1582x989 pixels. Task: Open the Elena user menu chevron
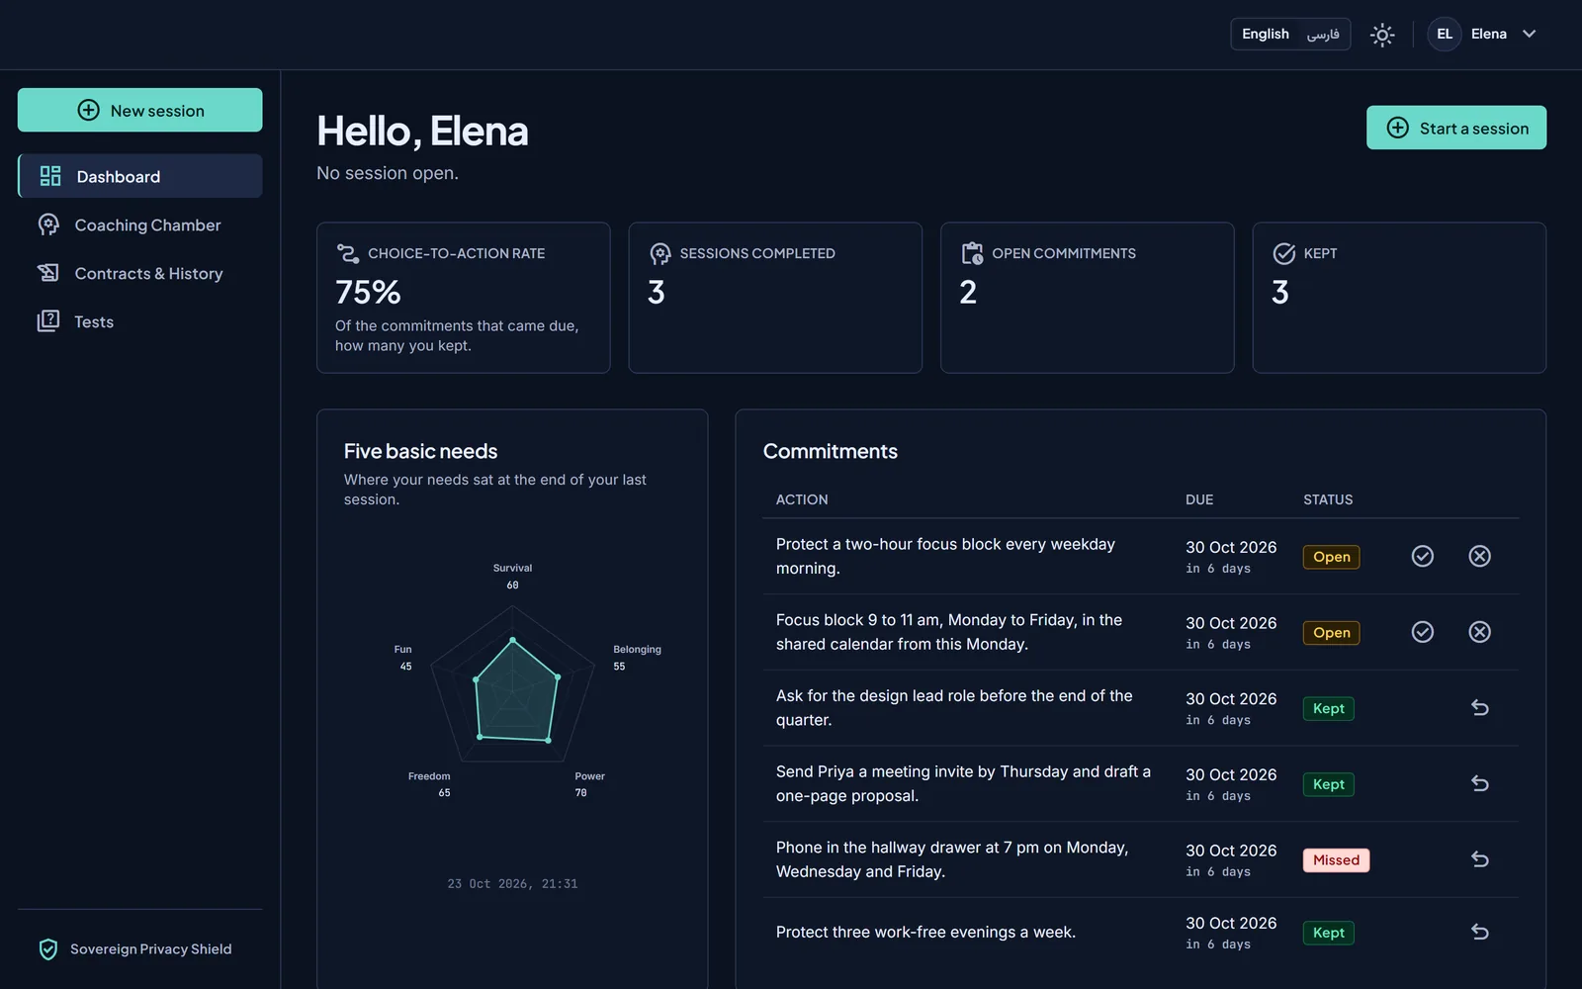[1530, 34]
